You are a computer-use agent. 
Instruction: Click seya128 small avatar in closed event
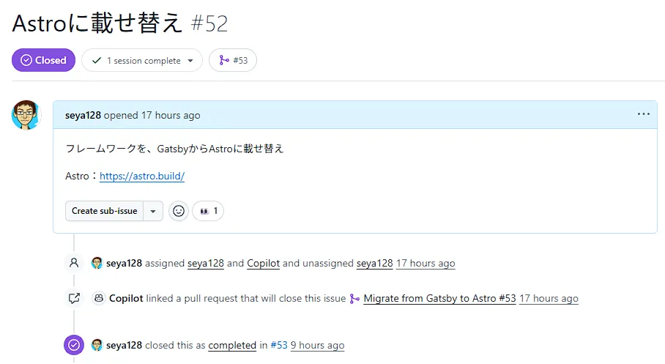click(x=97, y=345)
